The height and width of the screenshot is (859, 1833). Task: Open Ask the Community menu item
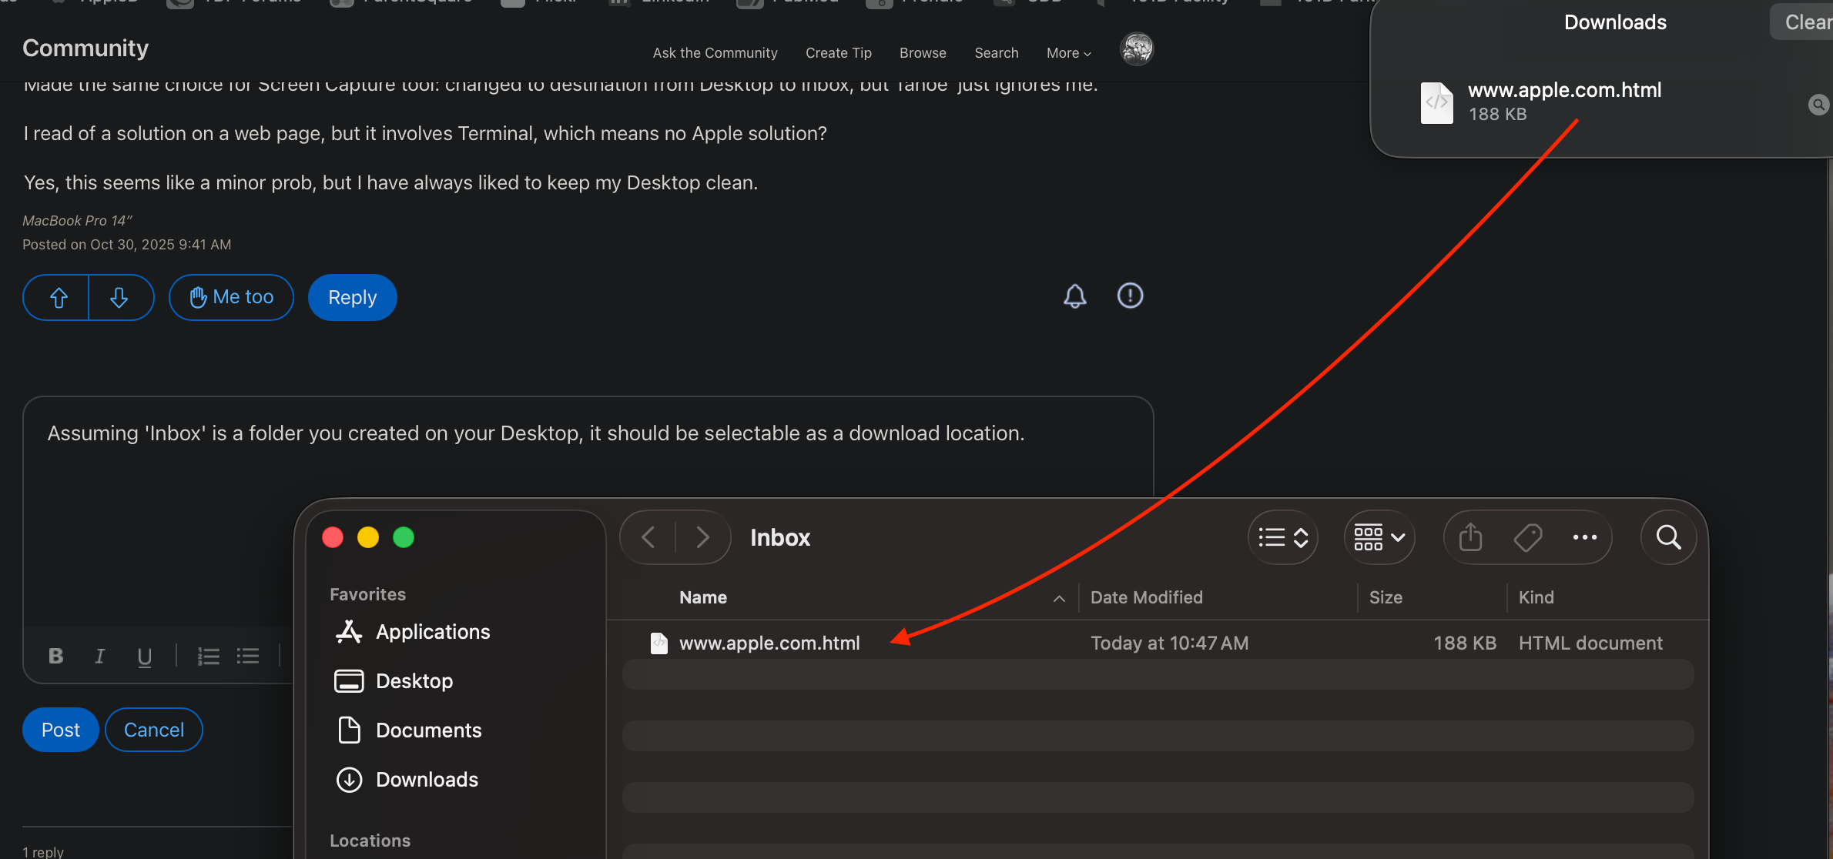(715, 53)
